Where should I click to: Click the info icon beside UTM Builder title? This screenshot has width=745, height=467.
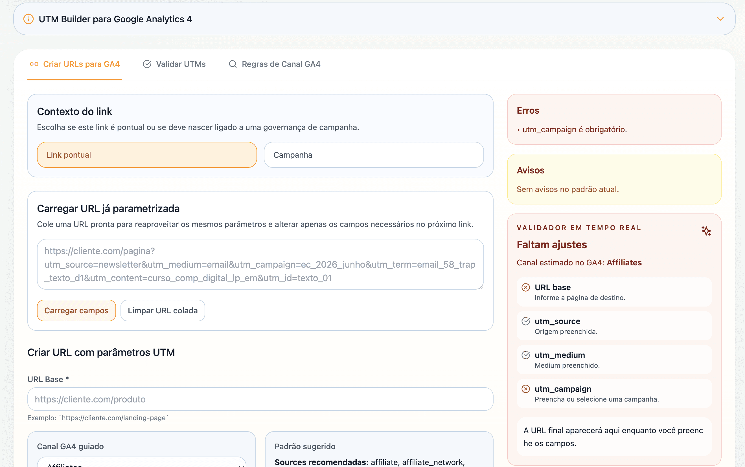(29, 19)
